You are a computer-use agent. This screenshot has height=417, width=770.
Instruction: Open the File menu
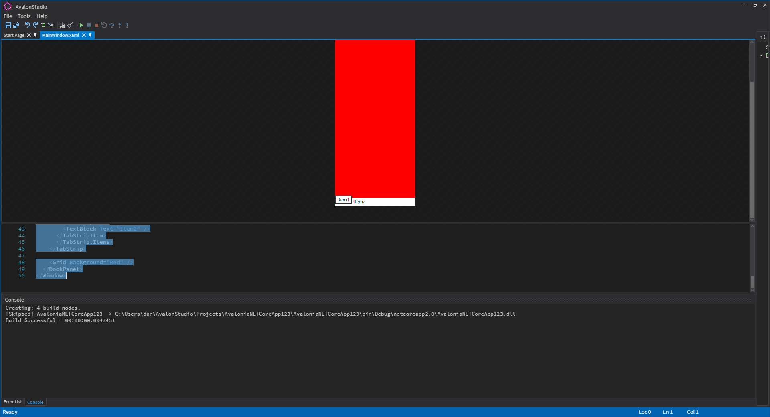point(8,16)
